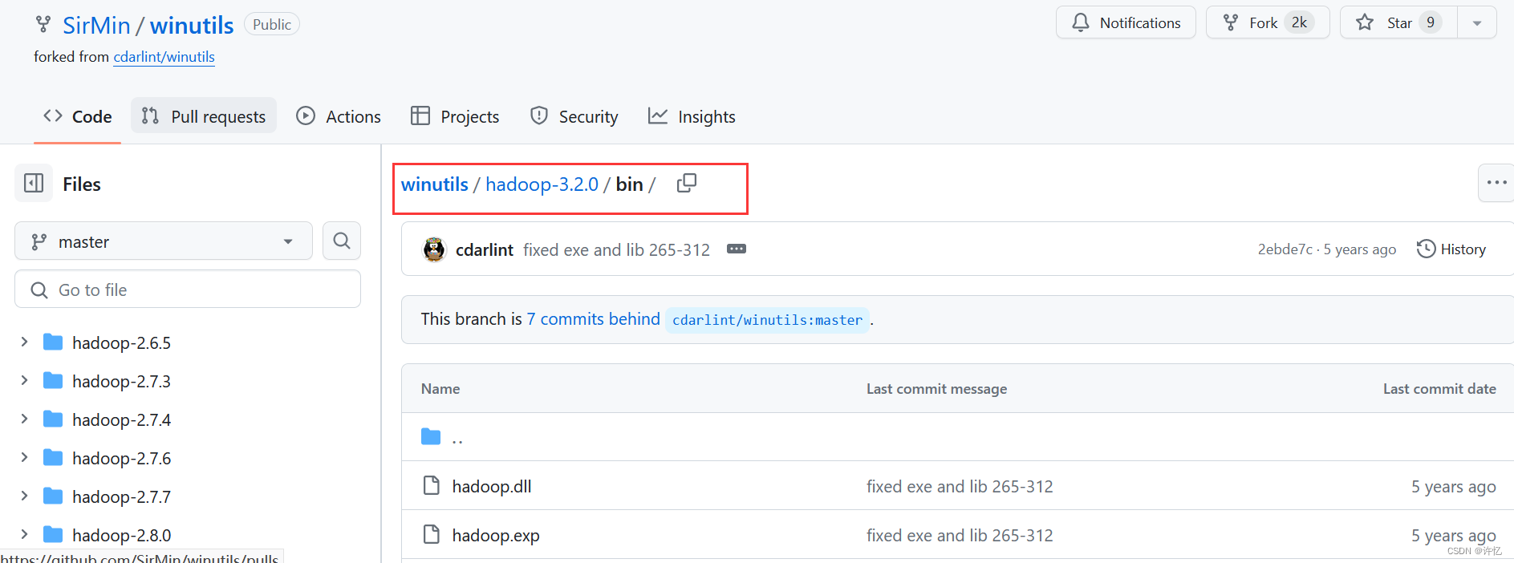The image size is (1514, 563).
Task: Expand the hadoop-2.6.5 folder chevron
Action: point(24,342)
